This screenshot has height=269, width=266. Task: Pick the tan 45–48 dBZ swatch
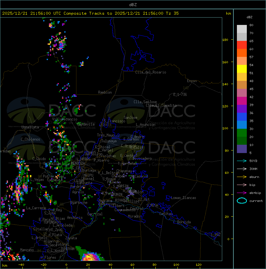tap(242, 85)
